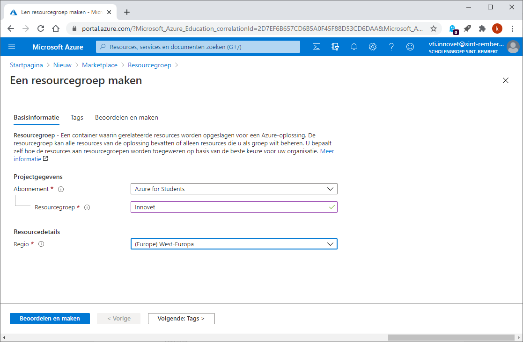Image resolution: width=523 pixels, height=342 pixels.
Task: Open the Chrome profile avatar 'k'
Action: (497, 28)
